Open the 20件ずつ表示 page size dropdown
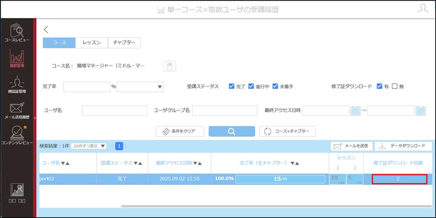436x218 pixels. (x=89, y=146)
